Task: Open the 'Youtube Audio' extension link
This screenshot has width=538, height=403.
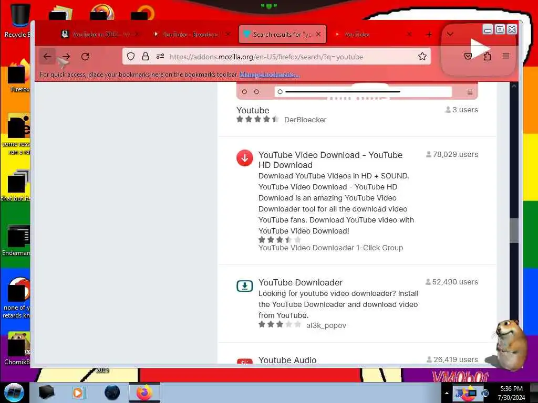Action: click(x=287, y=360)
